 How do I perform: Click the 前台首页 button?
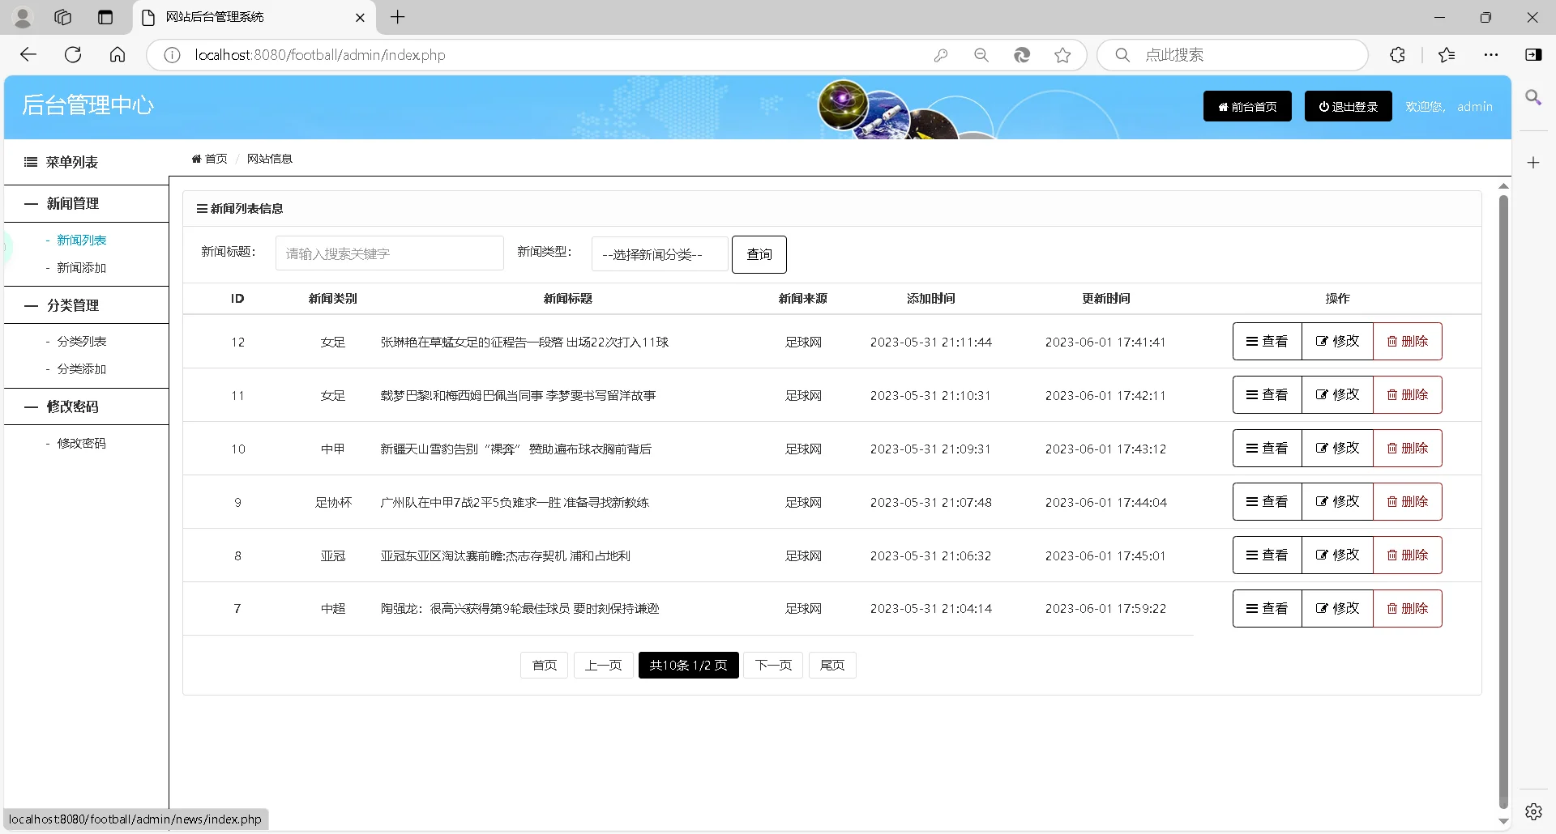pyautogui.click(x=1246, y=106)
